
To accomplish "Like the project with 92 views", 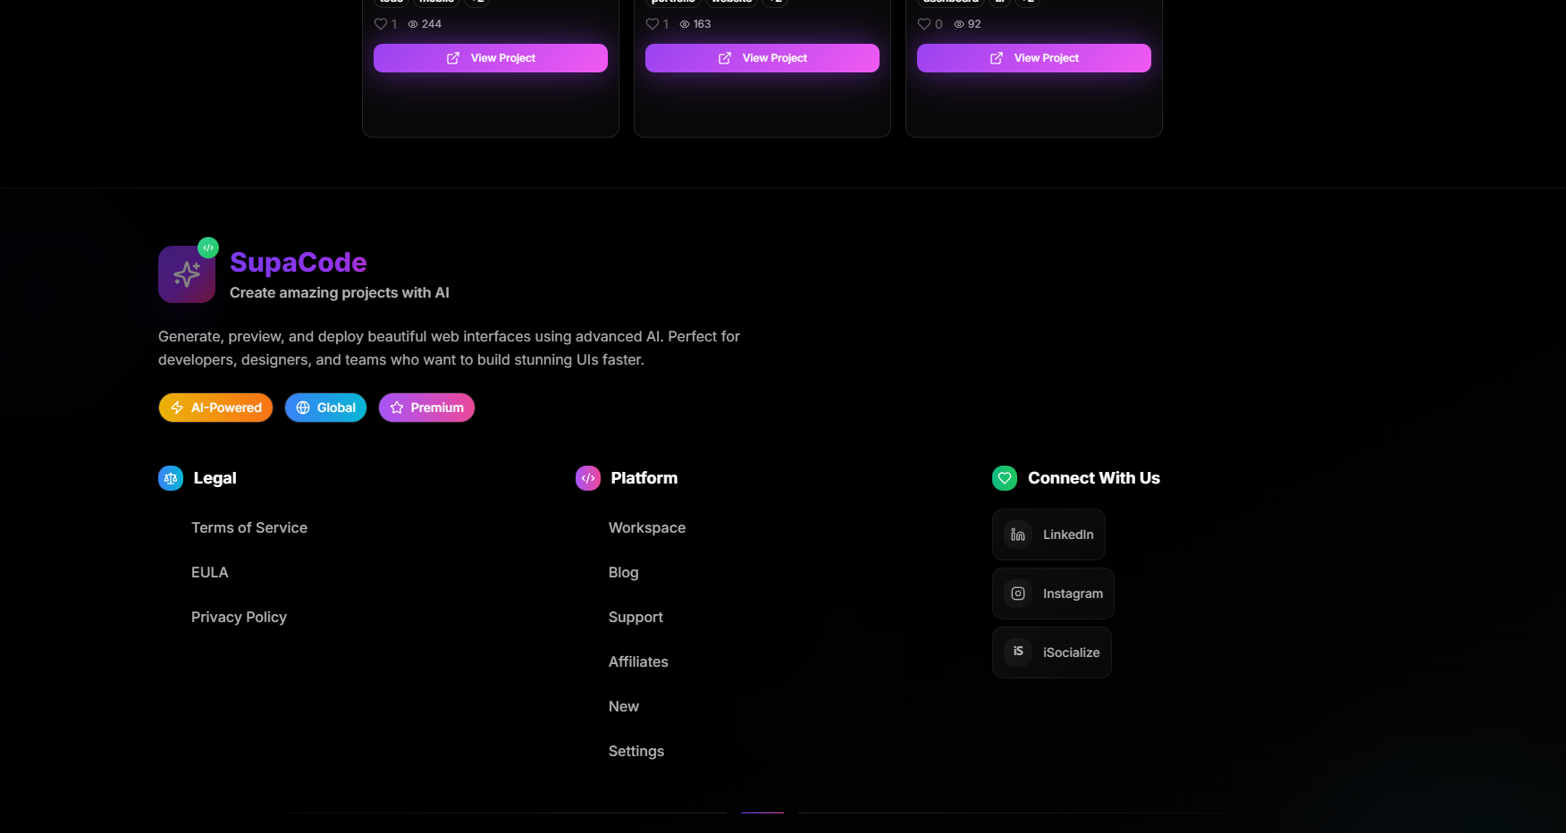I will point(924,24).
